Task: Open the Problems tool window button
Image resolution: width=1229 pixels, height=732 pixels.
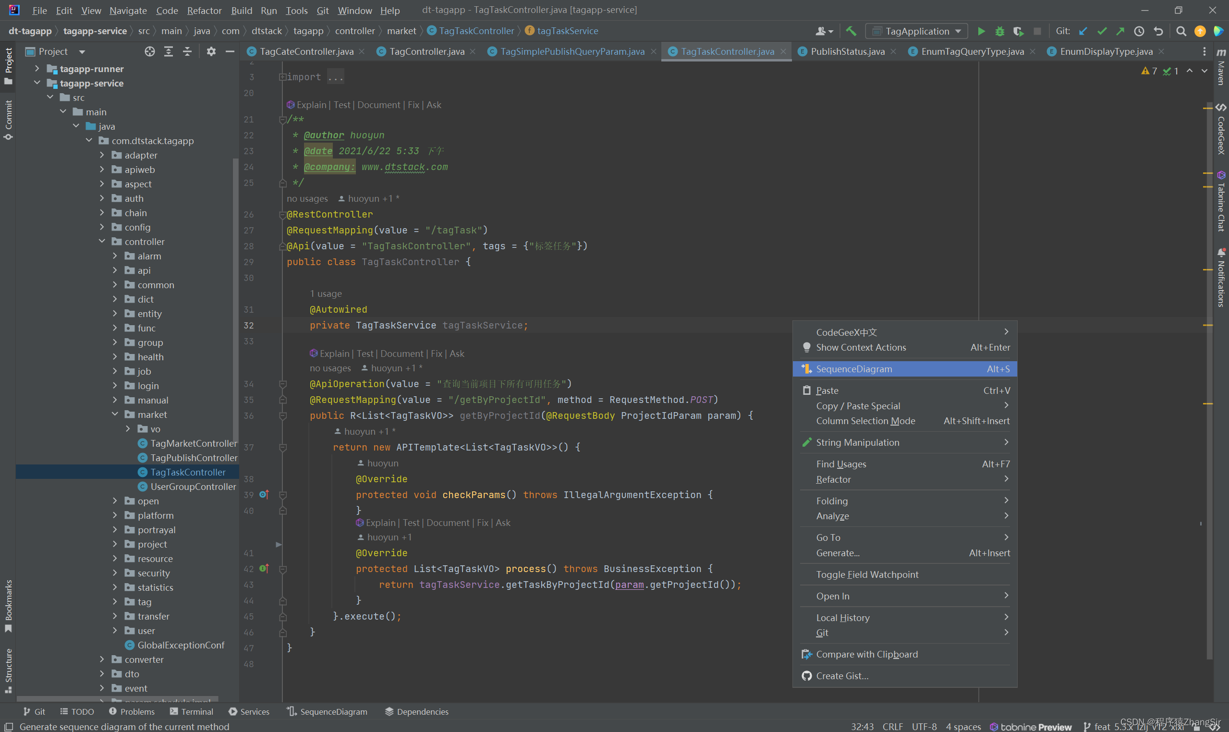Action: pyautogui.click(x=132, y=711)
